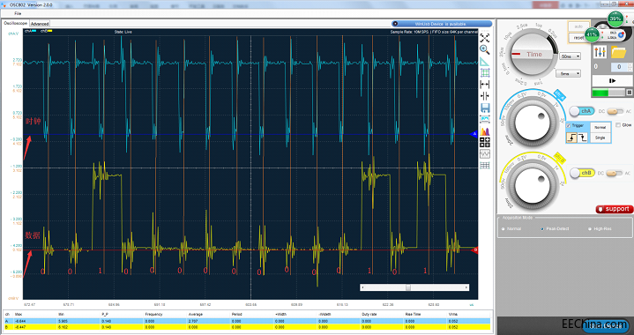This screenshot has height=335, width=634.
Task: Open the File menu
Action: 18,13
